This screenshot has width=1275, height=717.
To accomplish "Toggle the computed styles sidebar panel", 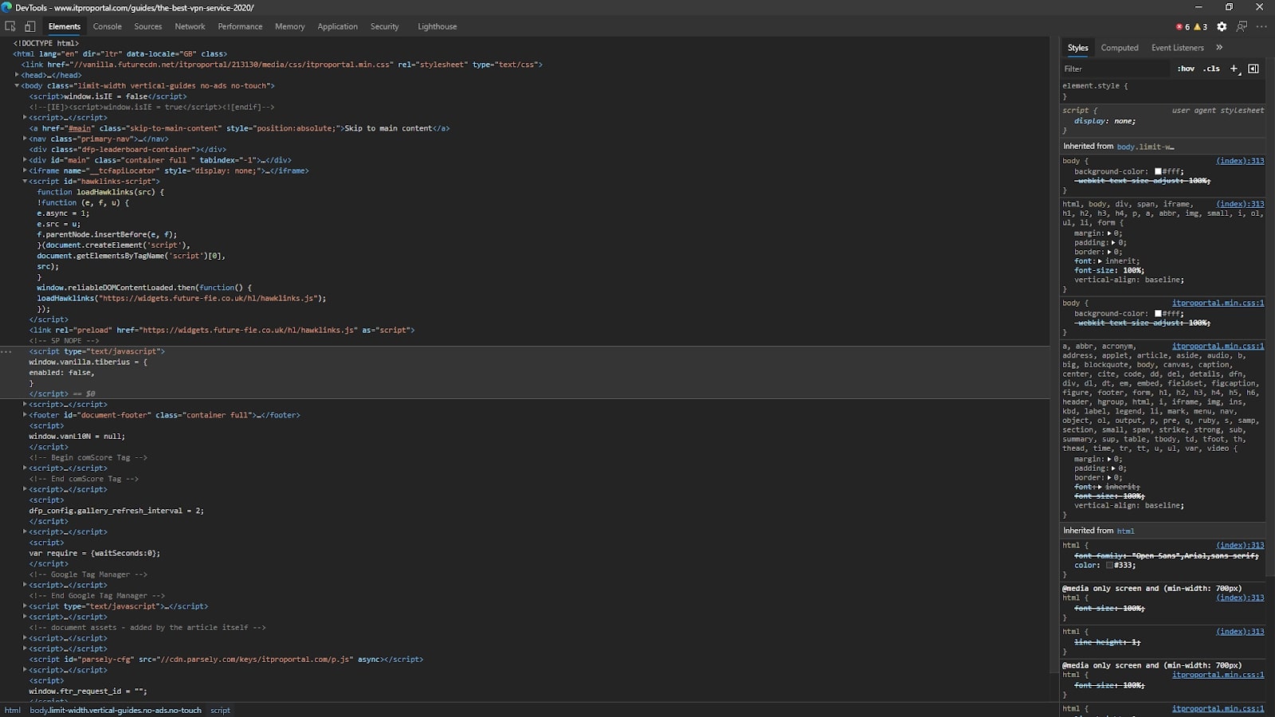I will click(x=1253, y=69).
